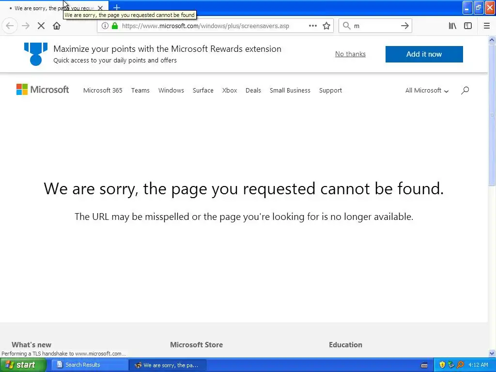The image size is (496, 372).
Task: Click the Microsoft logo
Action: click(43, 90)
